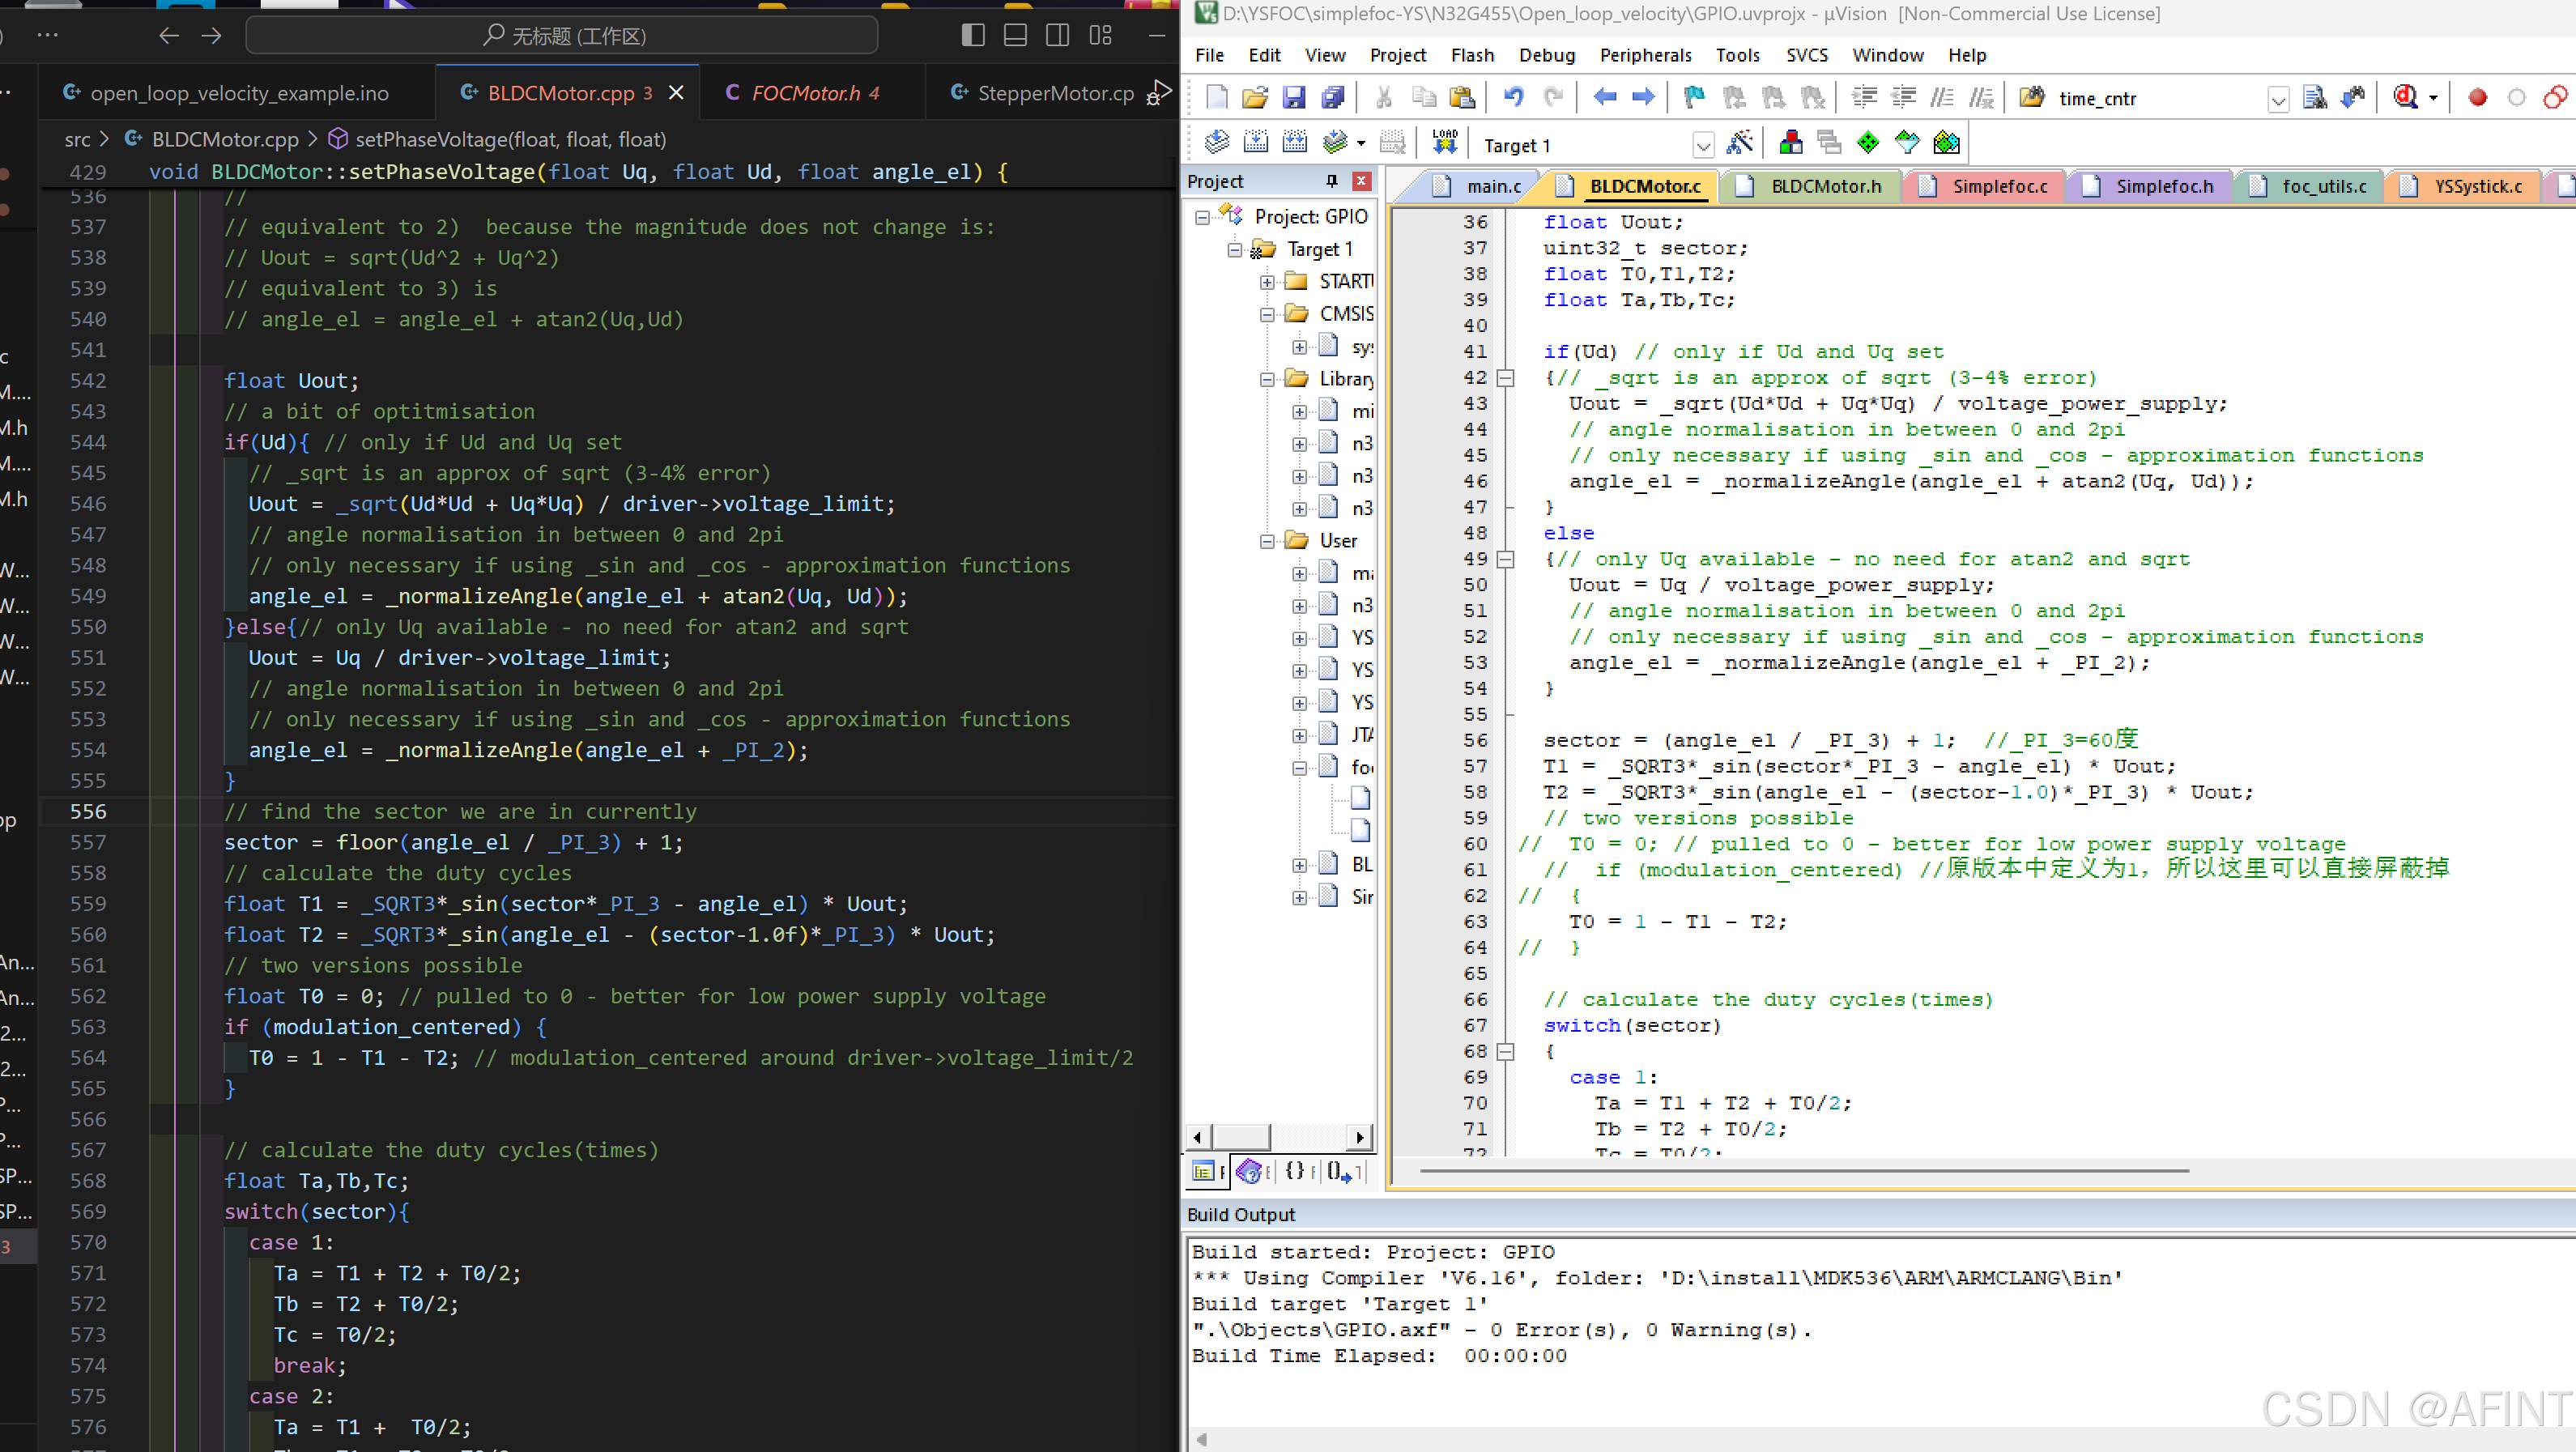The image size is (2576, 1452).
Task: Open the Flash menu
Action: coord(1472,55)
